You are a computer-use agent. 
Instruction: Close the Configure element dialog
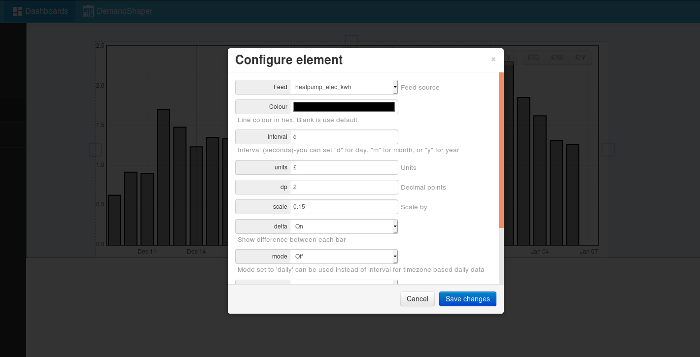pyautogui.click(x=493, y=60)
